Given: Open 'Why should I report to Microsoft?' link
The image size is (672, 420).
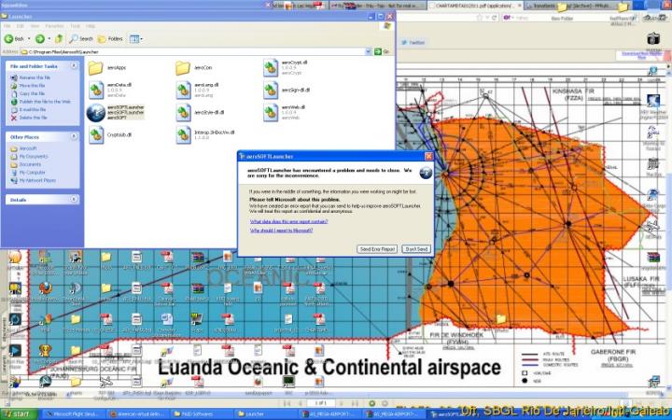Looking at the screenshot, I should (x=282, y=231).
